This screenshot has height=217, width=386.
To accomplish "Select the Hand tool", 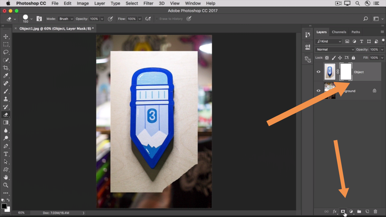I will [6, 177].
